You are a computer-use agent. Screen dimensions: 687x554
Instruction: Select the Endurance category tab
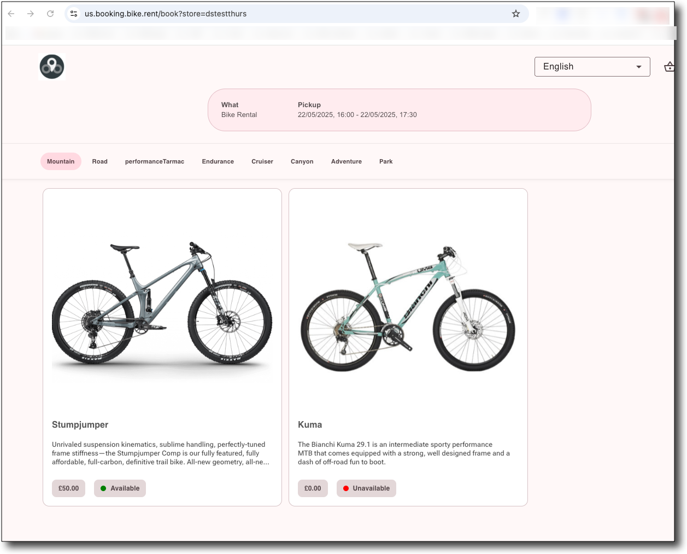[218, 161]
